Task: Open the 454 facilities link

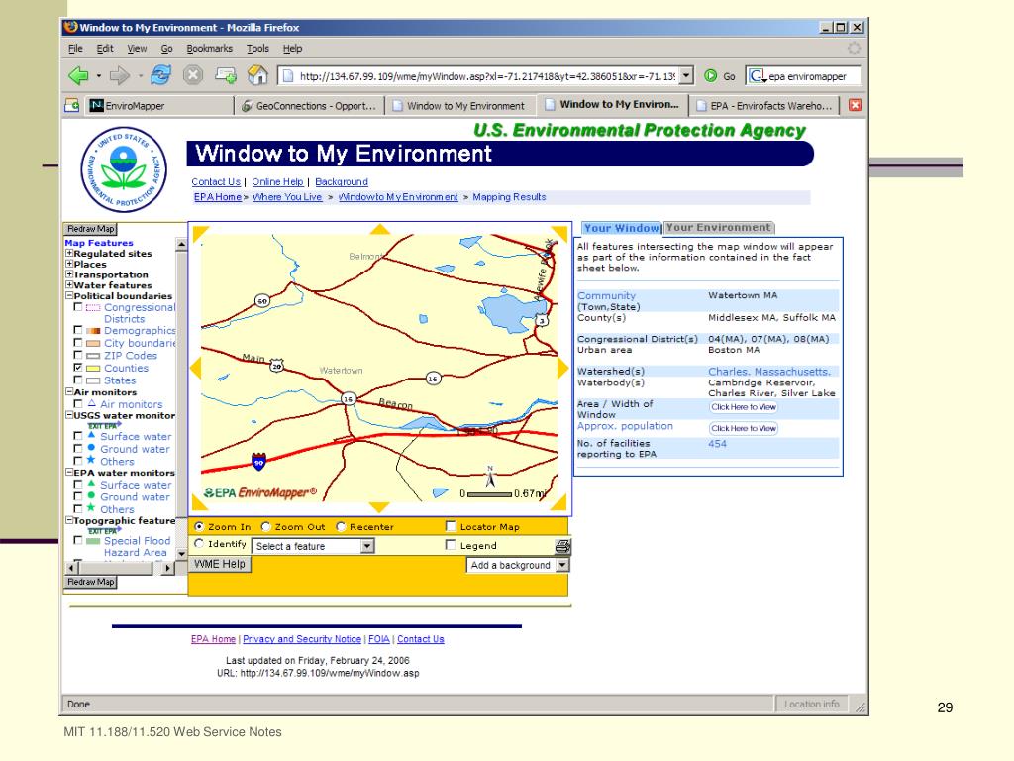Action: (717, 444)
